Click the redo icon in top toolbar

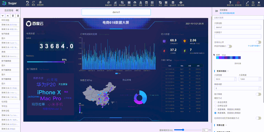[x=33, y=2]
